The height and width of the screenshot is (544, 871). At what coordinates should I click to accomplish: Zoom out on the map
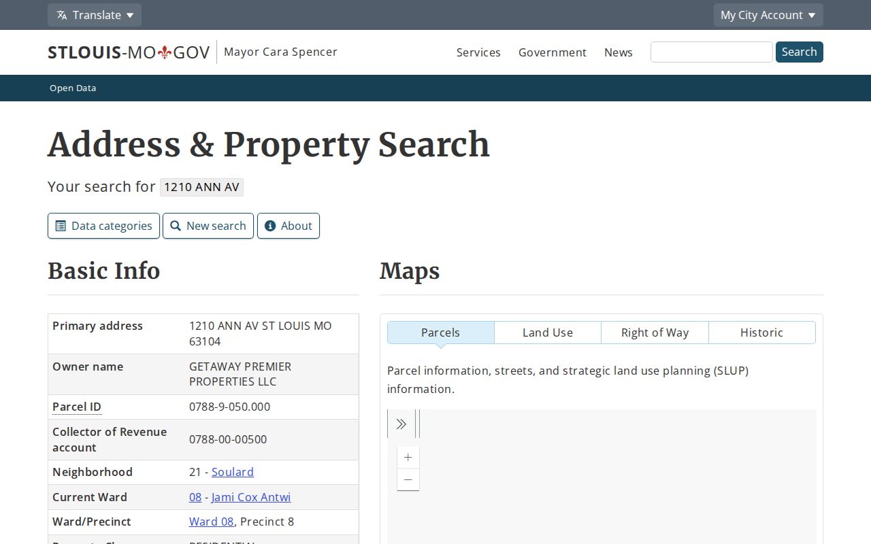408,479
